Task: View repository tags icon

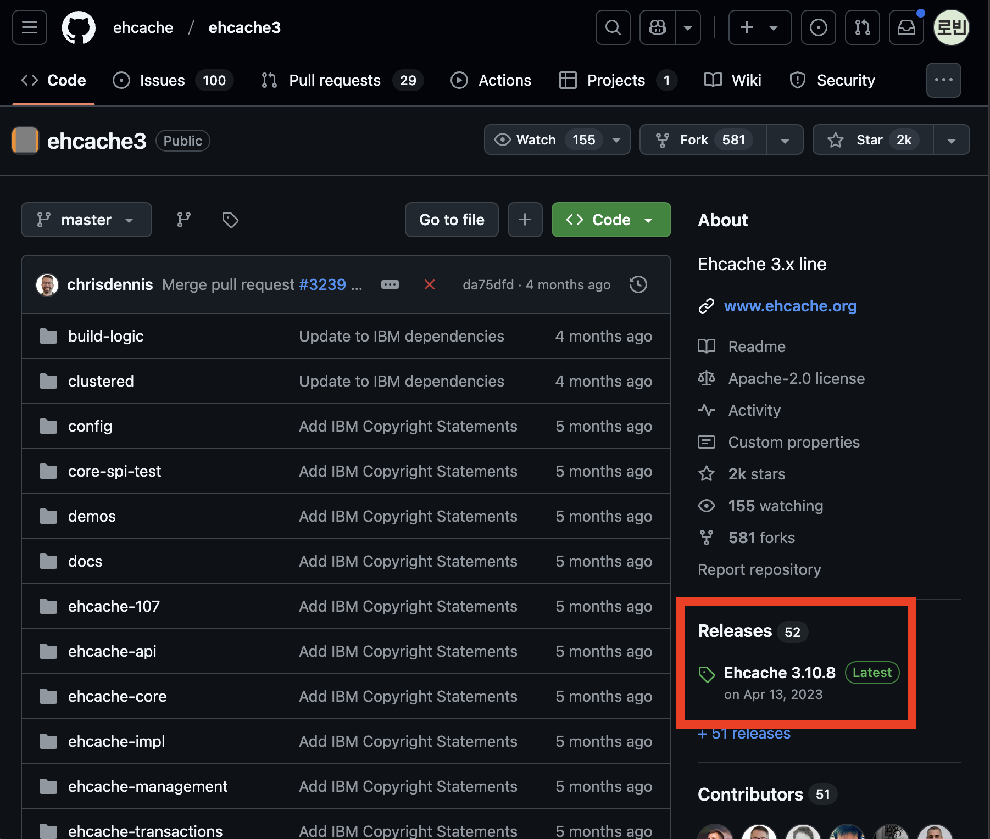Action: tap(230, 220)
